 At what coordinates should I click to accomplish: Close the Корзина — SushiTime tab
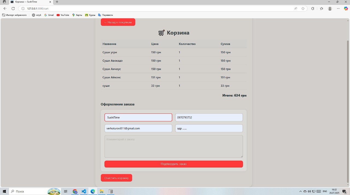pyautogui.click(x=51, y=2)
